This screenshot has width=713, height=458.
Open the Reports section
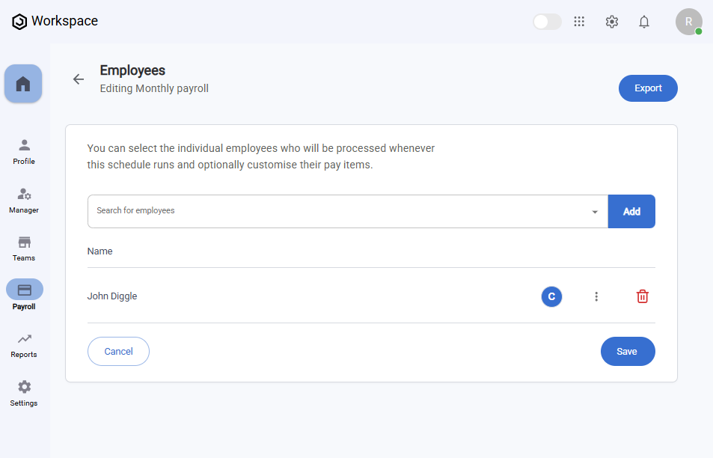click(x=24, y=345)
